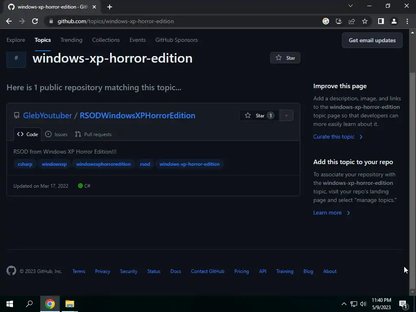This screenshot has width=416, height=312.
Task: Open Windows Start menu
Action: [x=10, y=304]
